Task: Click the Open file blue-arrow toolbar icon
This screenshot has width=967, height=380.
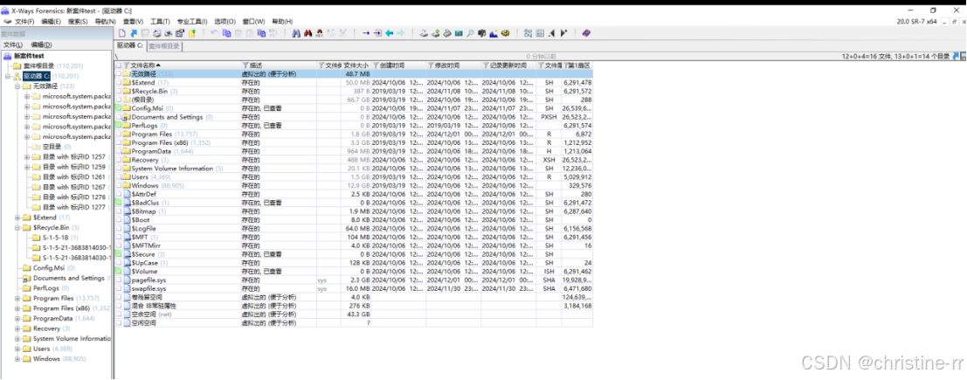Action: (x=134, y=33)
